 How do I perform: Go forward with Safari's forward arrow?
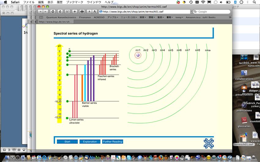[46, 12]
